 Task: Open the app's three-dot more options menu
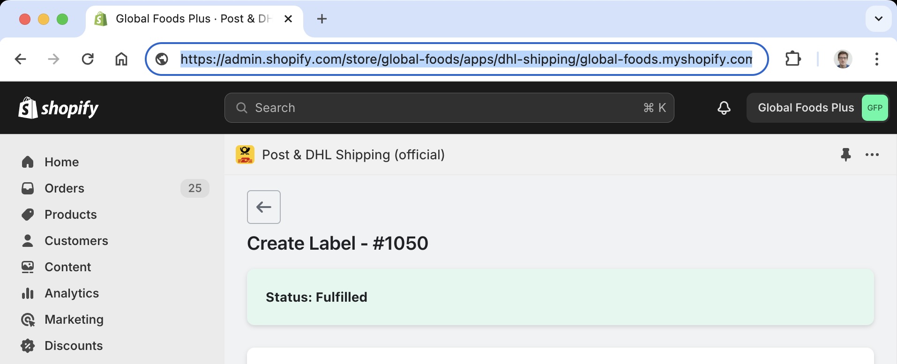click(x=872, y=155)
